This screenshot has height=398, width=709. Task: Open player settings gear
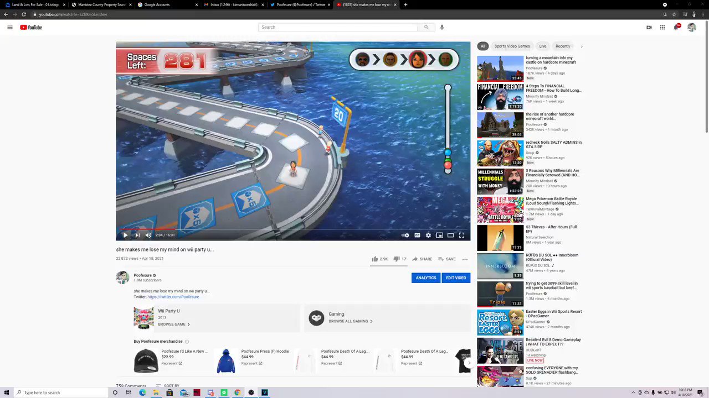pyautogui.click(x=428, y=235)
